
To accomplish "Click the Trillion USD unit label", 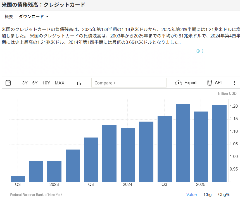I will [227, 93].
